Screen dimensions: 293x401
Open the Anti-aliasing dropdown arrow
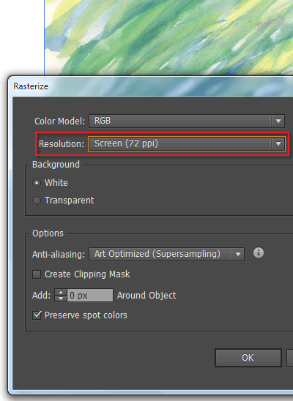(x=238, y=254)
